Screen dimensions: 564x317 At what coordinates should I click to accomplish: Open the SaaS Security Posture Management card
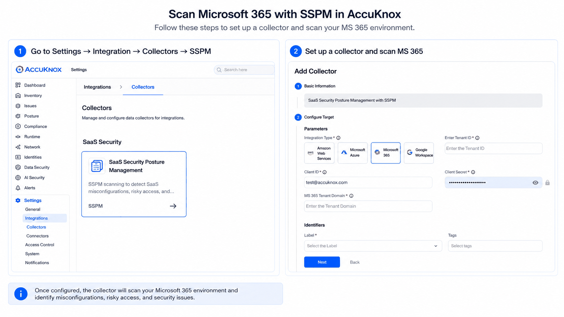coord(134,184)
